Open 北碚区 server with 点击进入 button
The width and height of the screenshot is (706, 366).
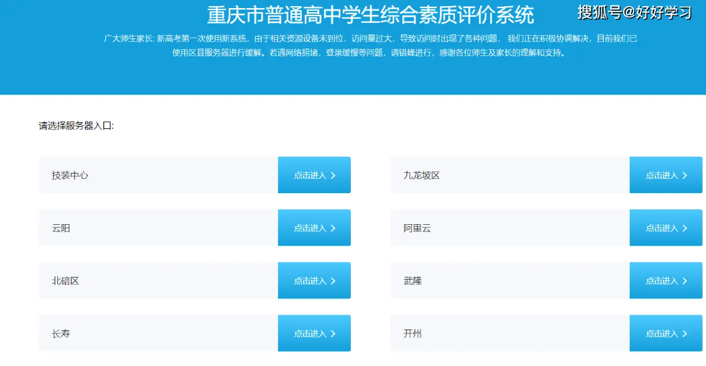pos(315,280)
